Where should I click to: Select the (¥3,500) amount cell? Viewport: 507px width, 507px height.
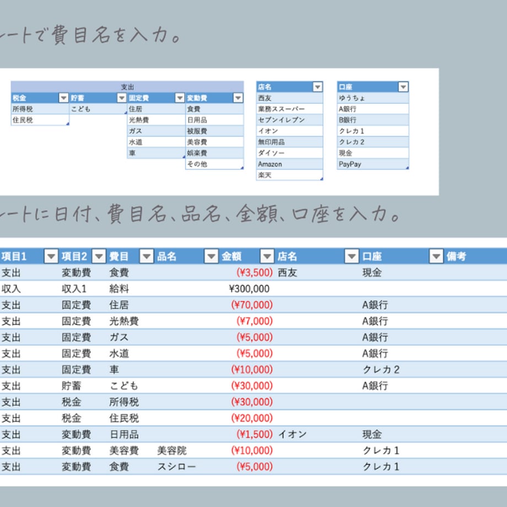pos(247,273)
